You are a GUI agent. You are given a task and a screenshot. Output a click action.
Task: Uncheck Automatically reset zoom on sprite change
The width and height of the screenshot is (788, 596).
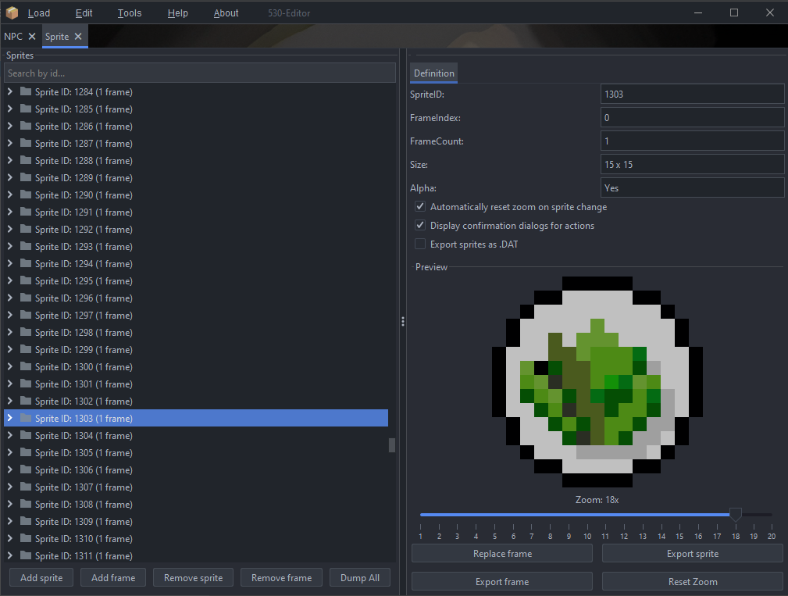point(420,207)
